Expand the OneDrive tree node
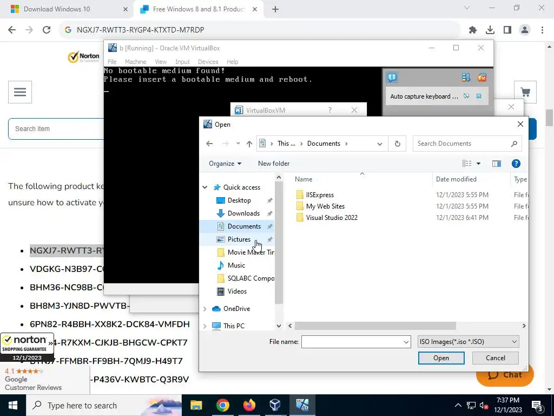This screenshot has height=416, width=554. tap(205, 309)
